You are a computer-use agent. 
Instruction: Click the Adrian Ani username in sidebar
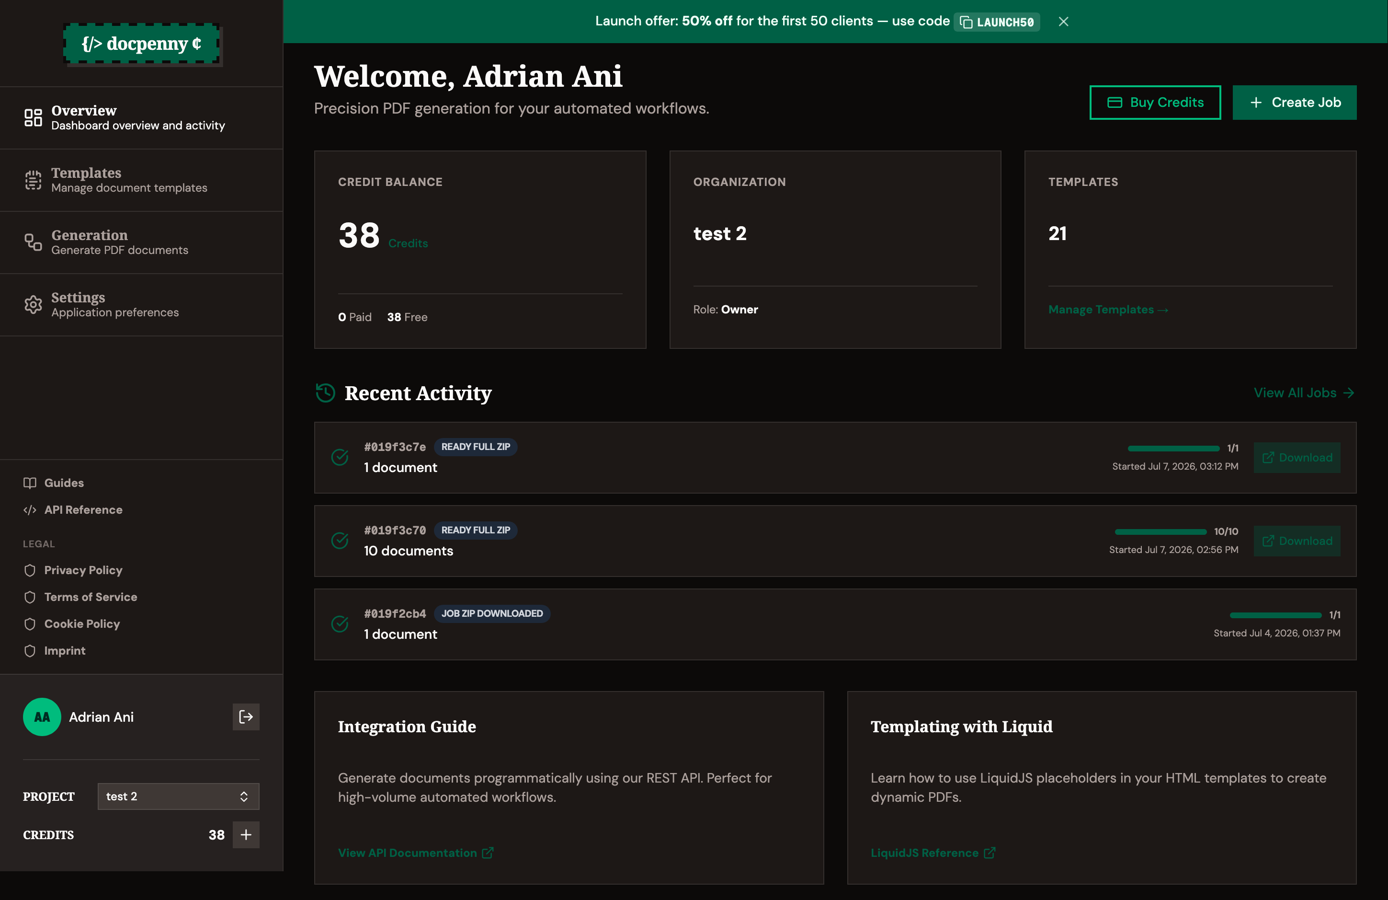tap(102, 717)
